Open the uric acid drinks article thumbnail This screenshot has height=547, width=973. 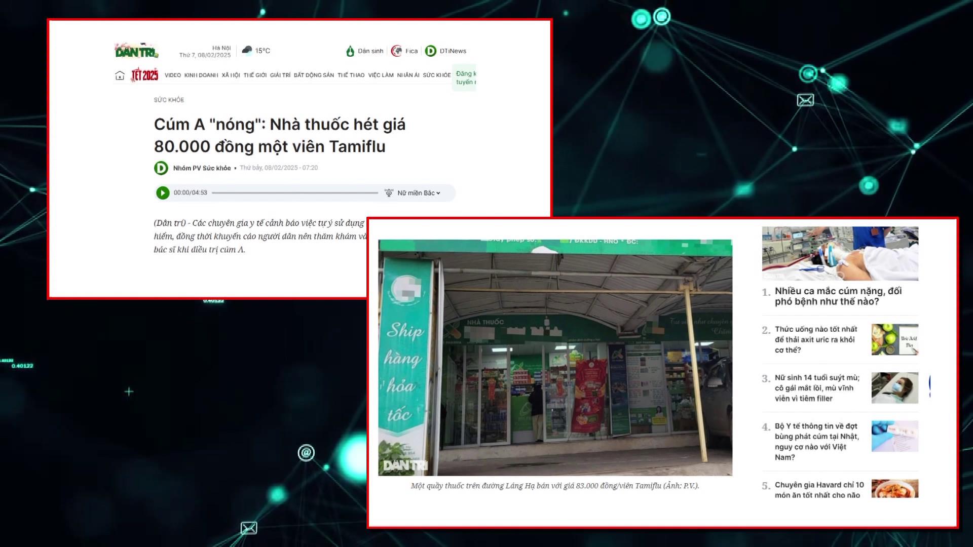[895, 339]
